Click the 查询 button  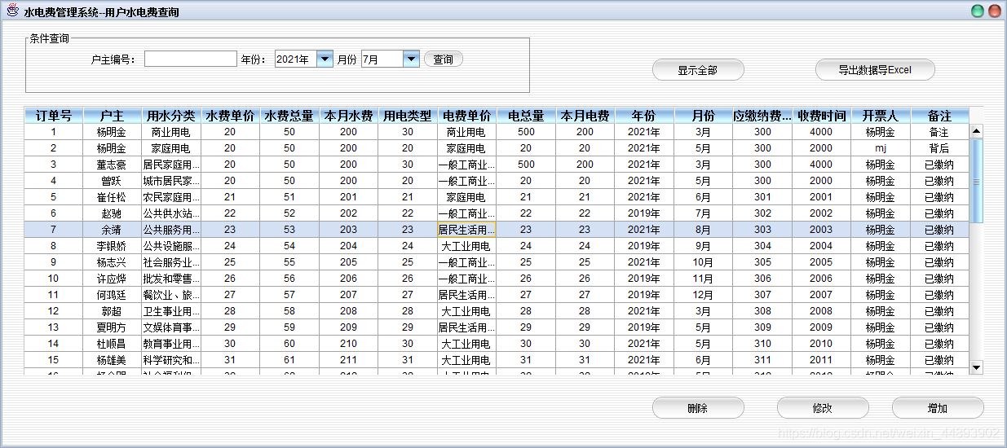click(444, 59)
